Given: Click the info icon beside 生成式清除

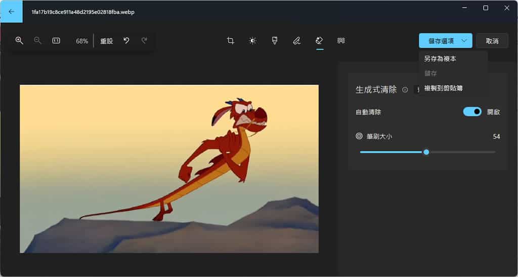Looking at the screenshot, I should tap(405, 90).
